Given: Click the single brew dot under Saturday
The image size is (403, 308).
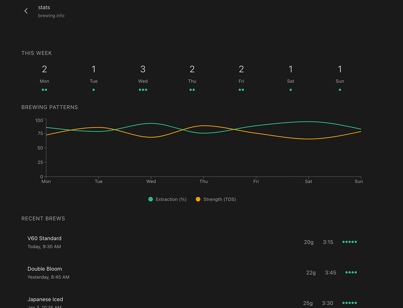Looking at the screenshot, I should (x=291, y=90).
